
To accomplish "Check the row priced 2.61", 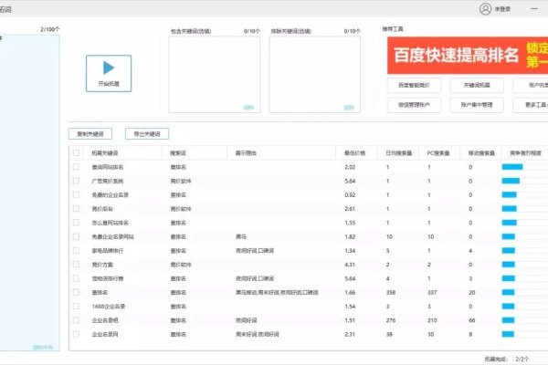I will tap(76, 209).
